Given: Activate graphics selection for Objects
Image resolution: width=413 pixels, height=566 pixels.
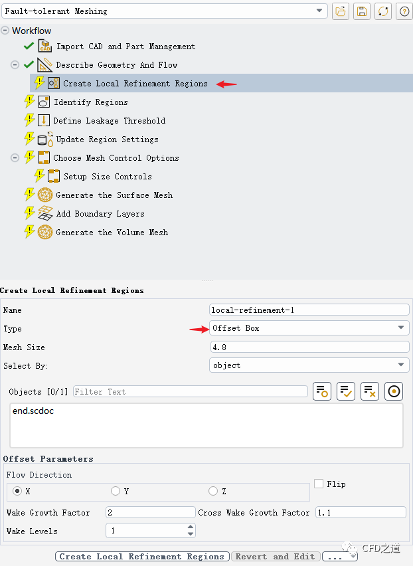Looking at the screenshot, I should 394,391.
